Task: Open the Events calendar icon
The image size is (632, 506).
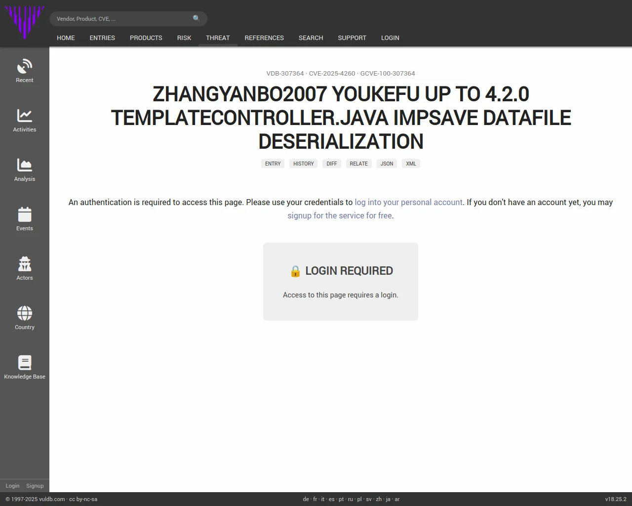Action: click(x=25, y=214)
